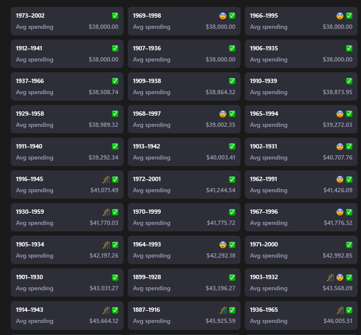The width and height of the screenshot is (361, 335).
Task: Click the fearful face icon on the 1964–1993 card
Action: [x=222, y=245]
